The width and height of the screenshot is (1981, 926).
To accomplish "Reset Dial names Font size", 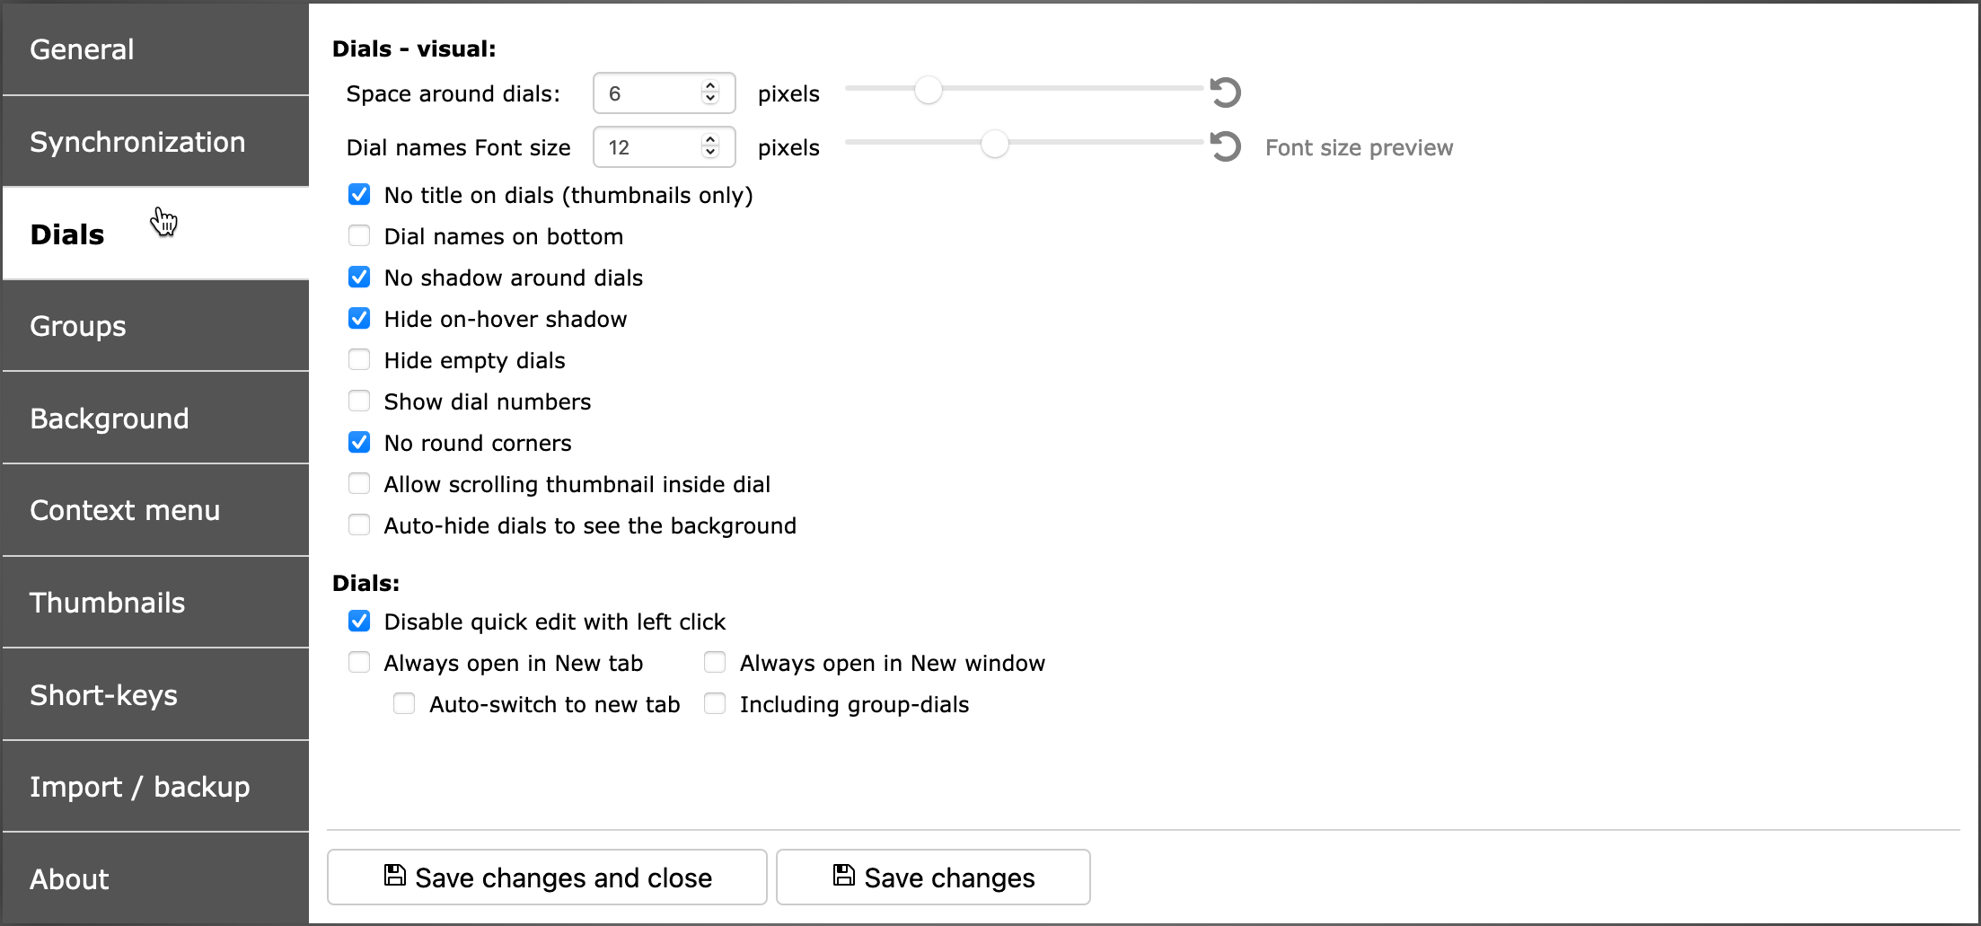I will coord(1225,146).
